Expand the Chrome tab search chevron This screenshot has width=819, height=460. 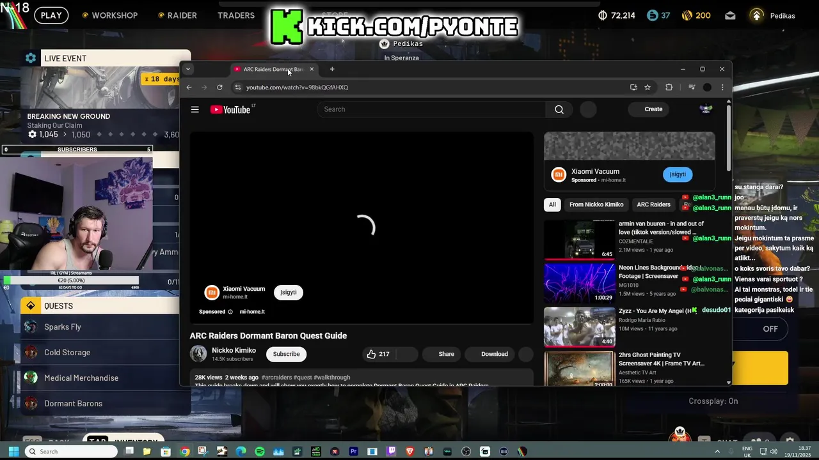coord(188,69)
